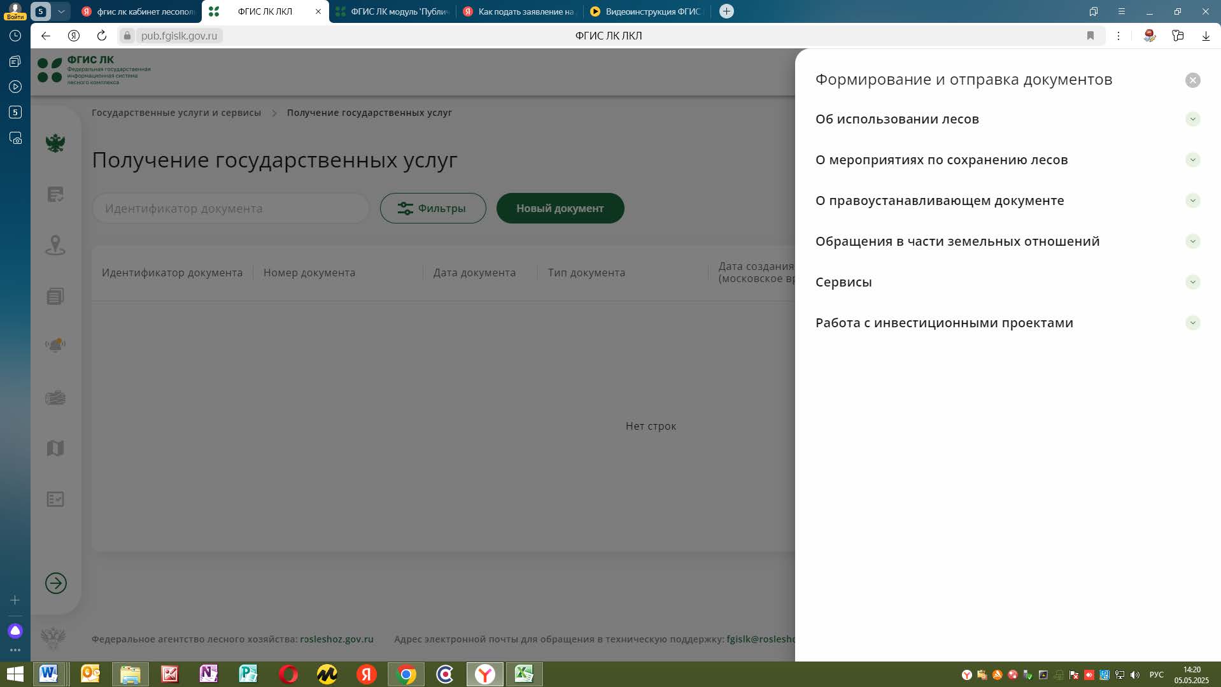Viewport: 1221px width, 687px height.
Task: Click the 'Тип документа' column header
Action: point(586,273)
